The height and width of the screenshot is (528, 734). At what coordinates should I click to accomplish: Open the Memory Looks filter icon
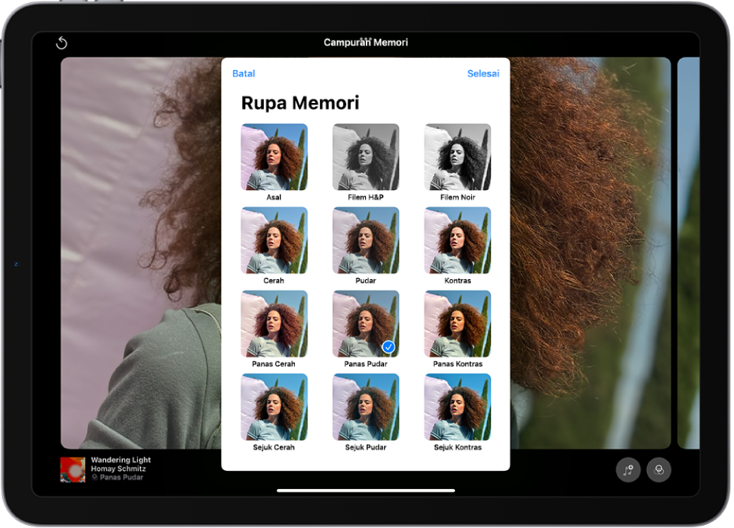659,470
